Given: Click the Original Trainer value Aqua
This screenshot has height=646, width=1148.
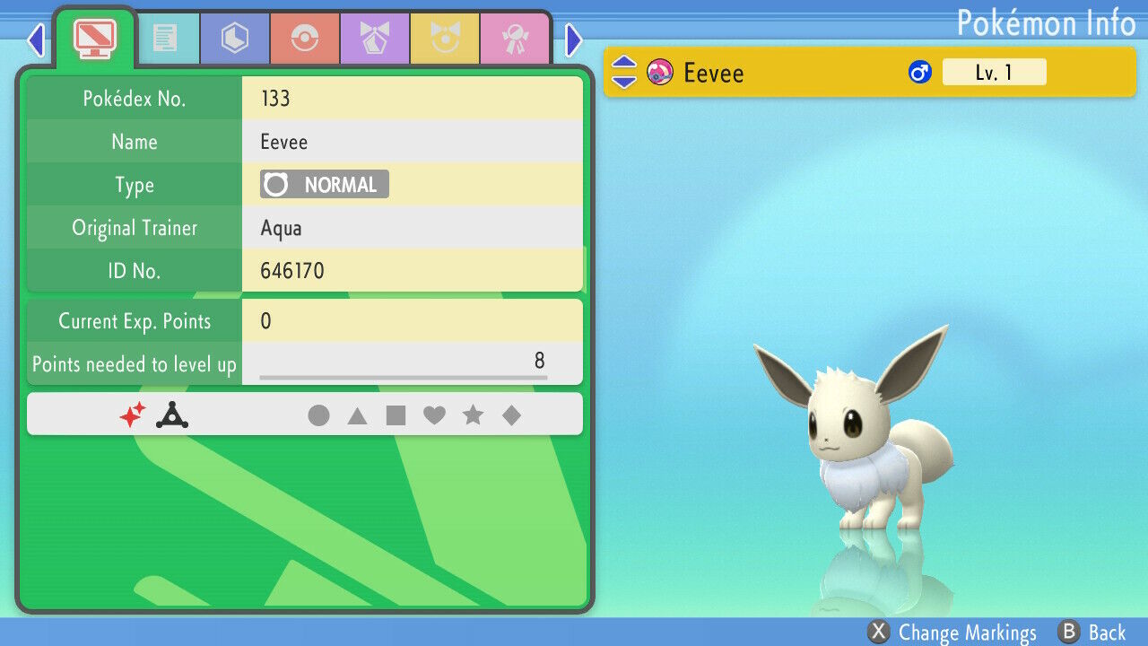Looking at the screenshot, I should pos(281,229).
